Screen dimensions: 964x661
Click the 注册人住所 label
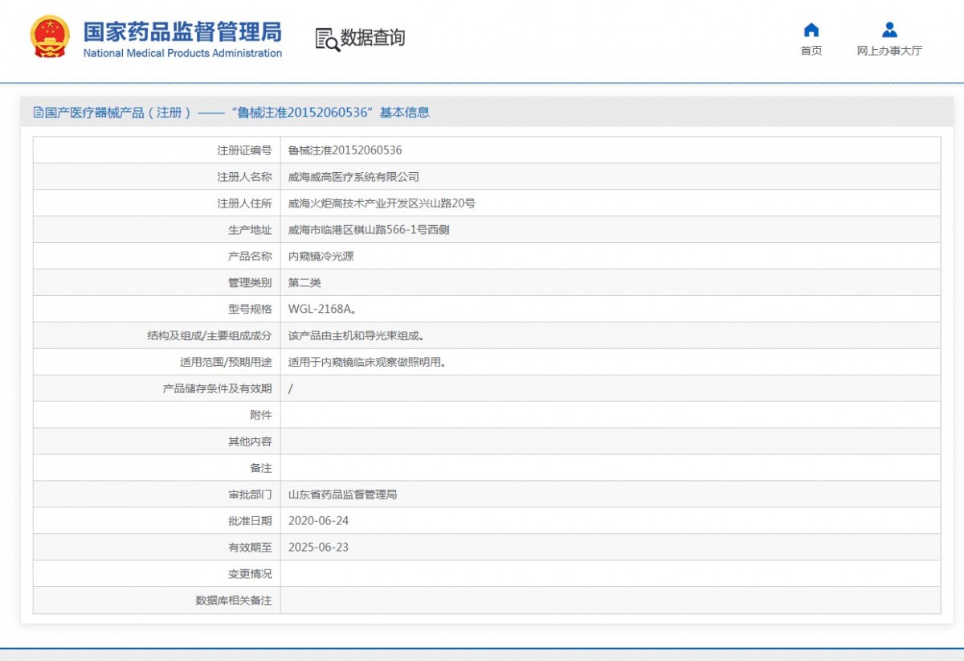coord(244,203)
